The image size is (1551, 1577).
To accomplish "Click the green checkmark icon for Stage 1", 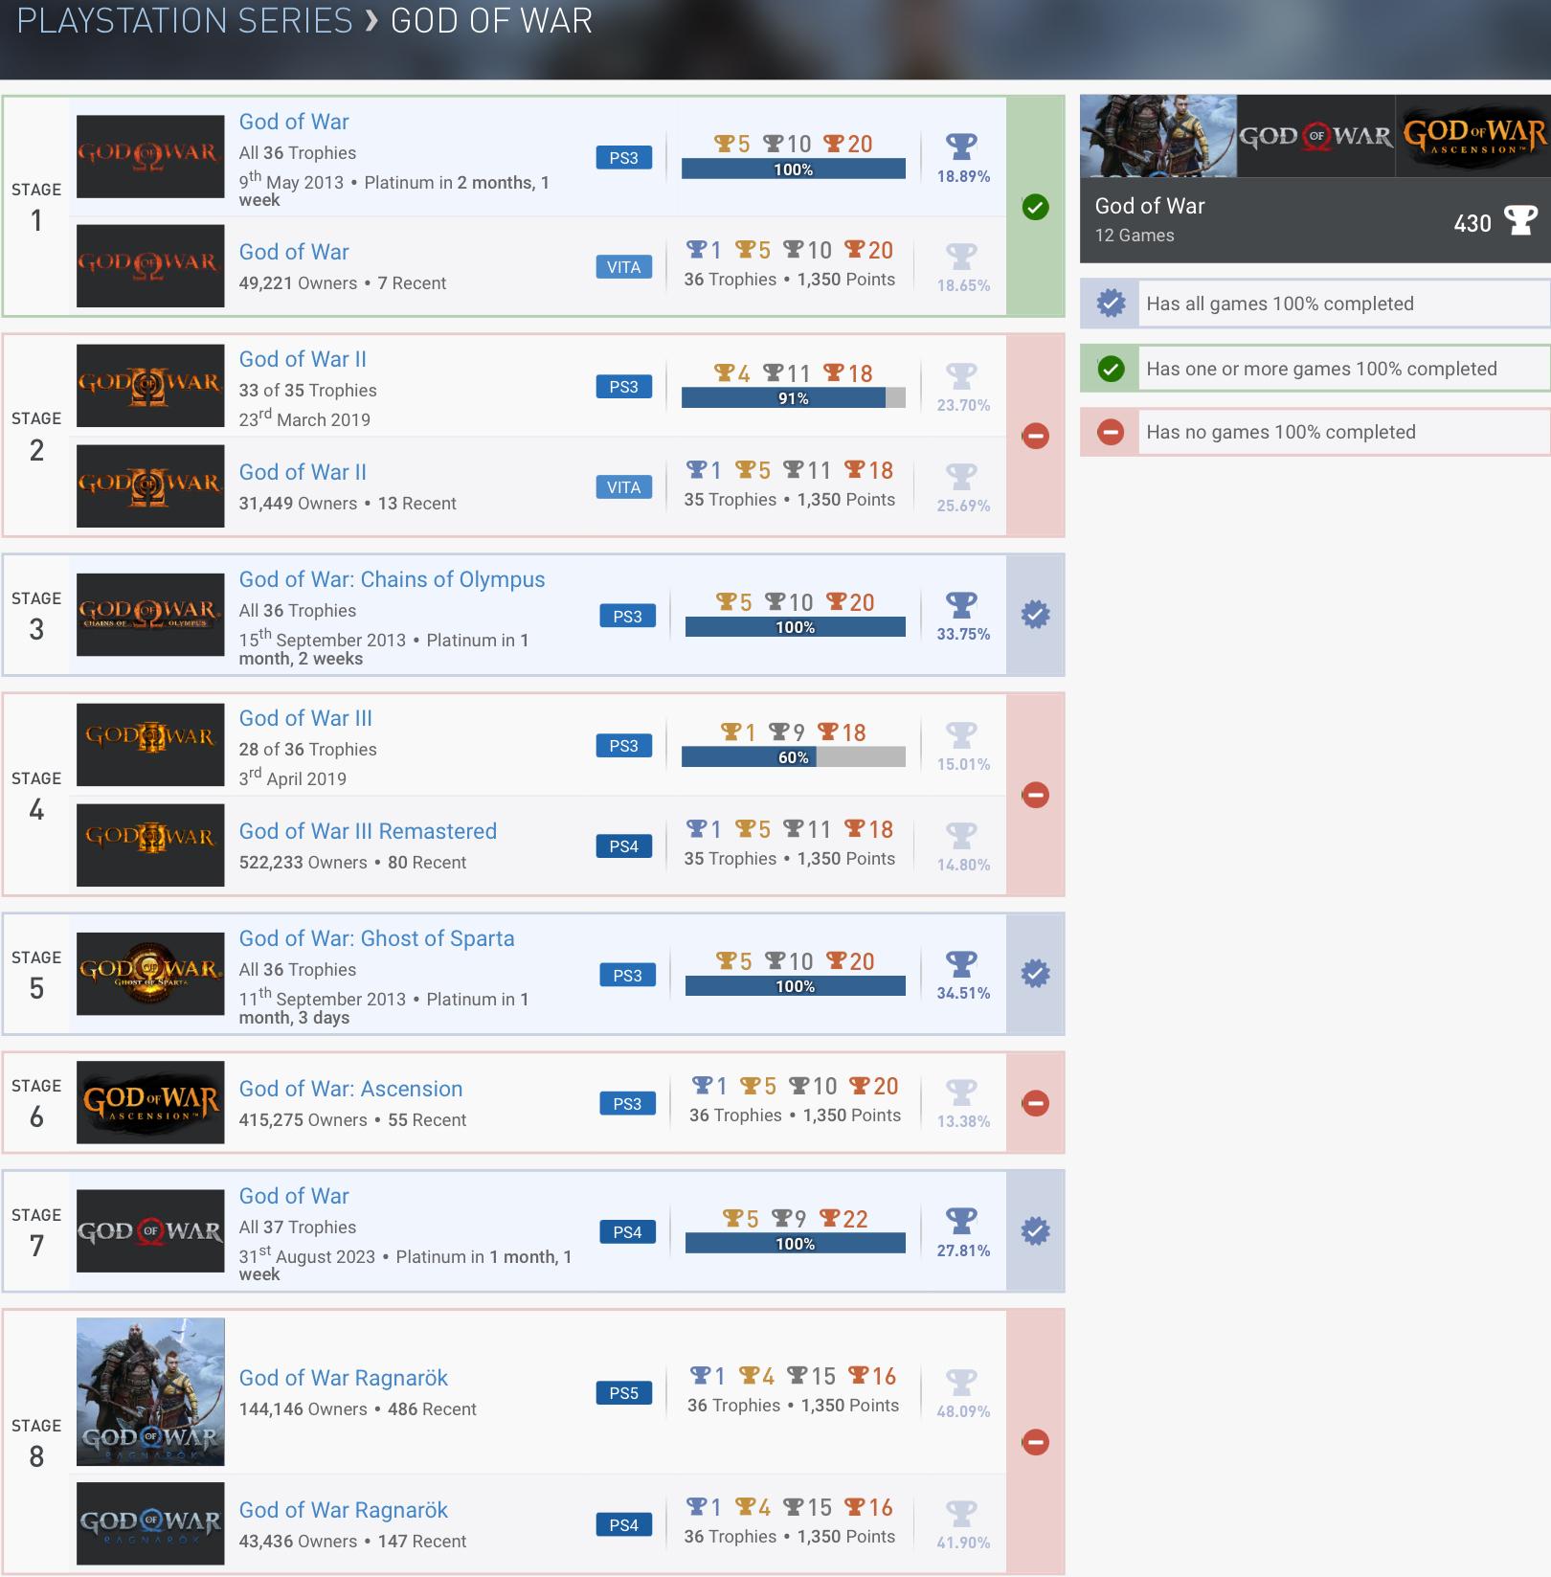I will pyautogui.click(x=1035, y=207).
